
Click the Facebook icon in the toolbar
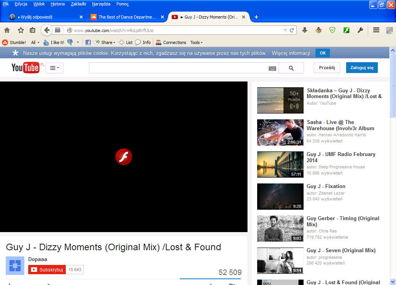(x=88, y=42)
